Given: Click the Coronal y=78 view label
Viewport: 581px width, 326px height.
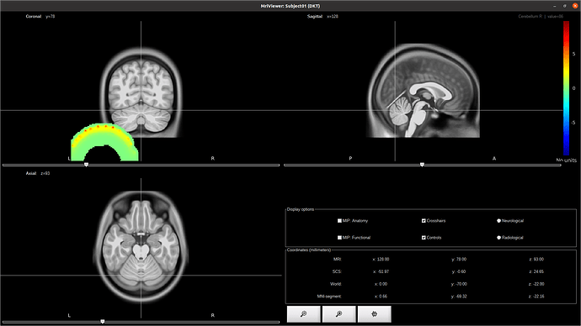Looking at the screenshot, I should (x=40, y=16).
